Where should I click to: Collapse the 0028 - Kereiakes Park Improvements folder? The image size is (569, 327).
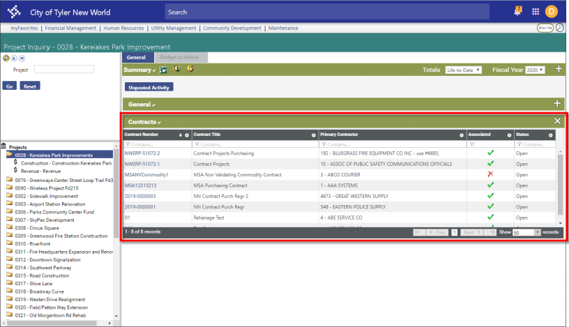10,154
